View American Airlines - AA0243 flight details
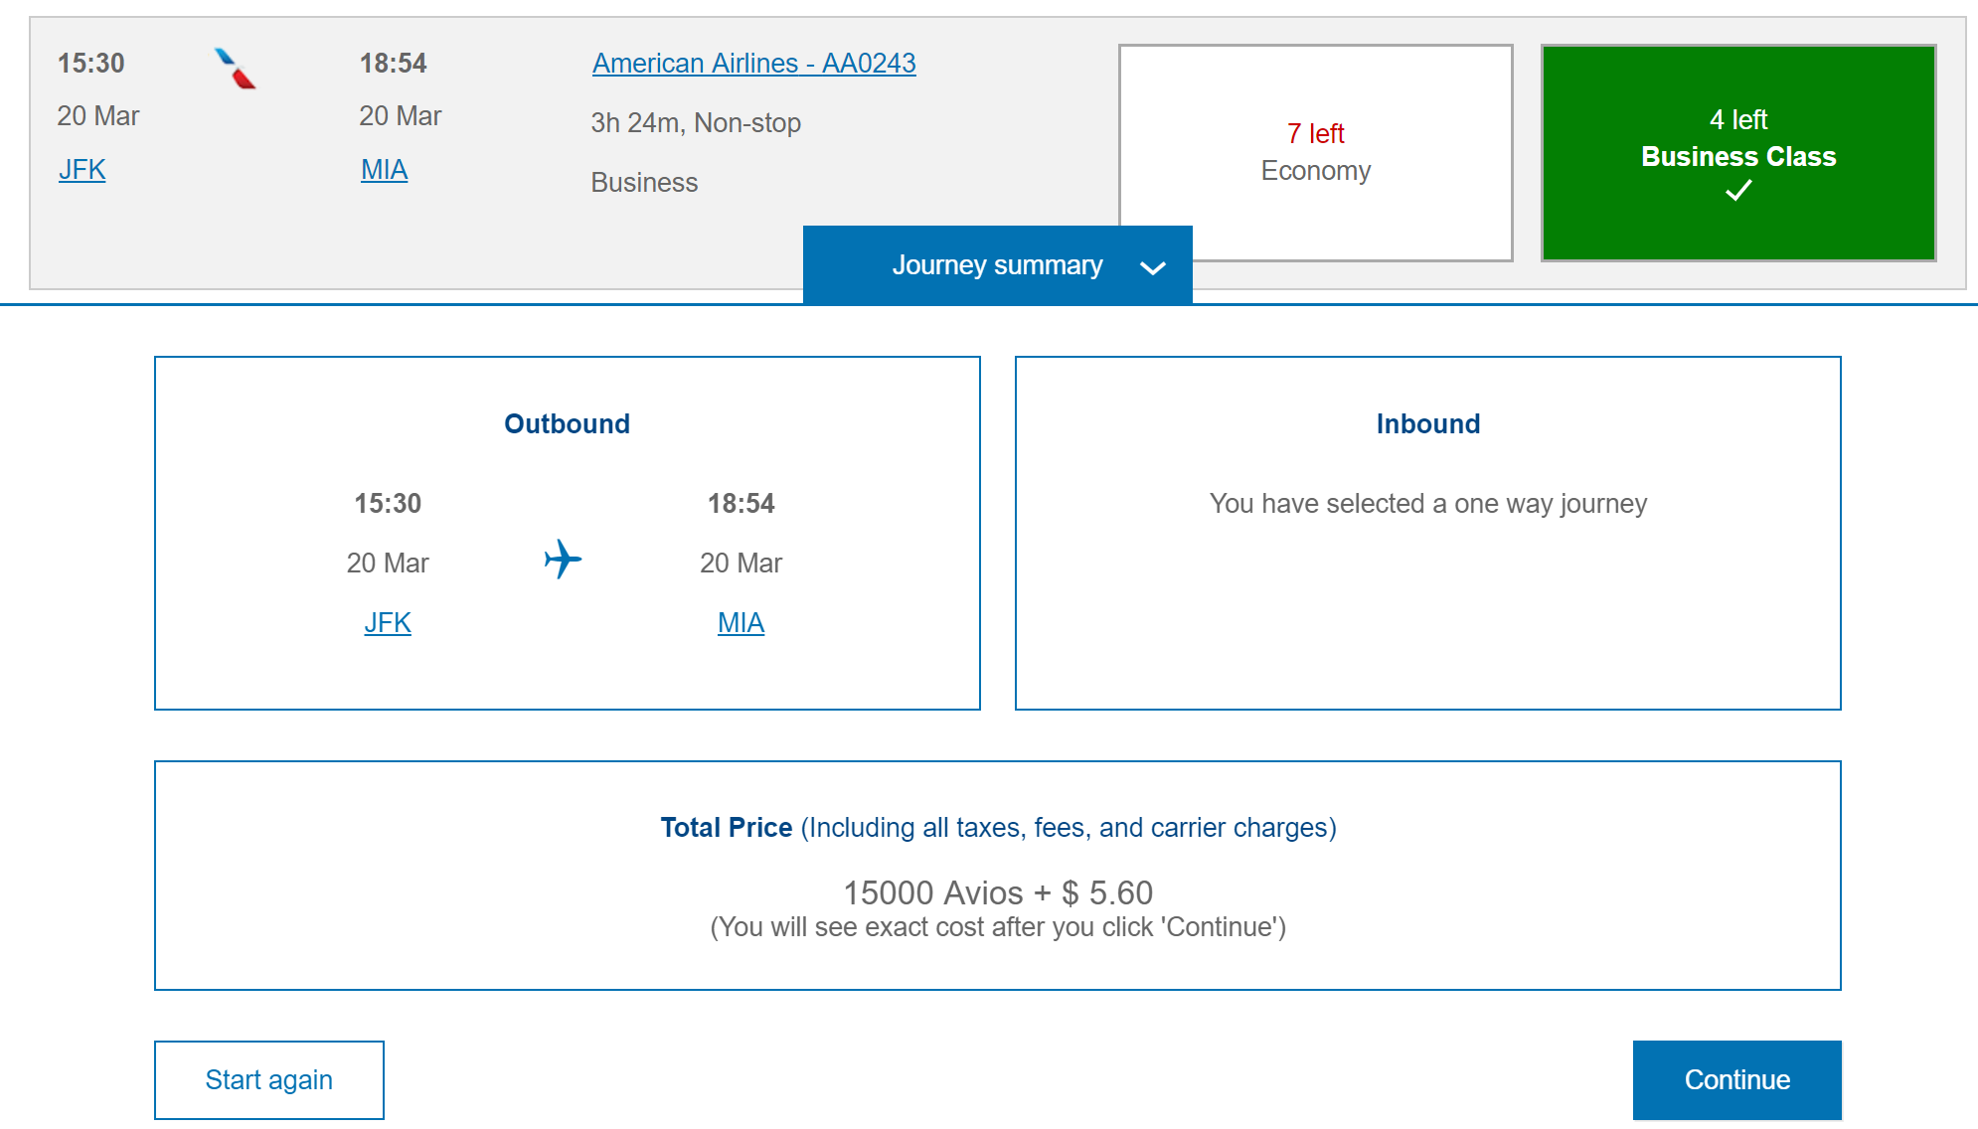This screenshot has height=1129, width=1978. point(753,64)
